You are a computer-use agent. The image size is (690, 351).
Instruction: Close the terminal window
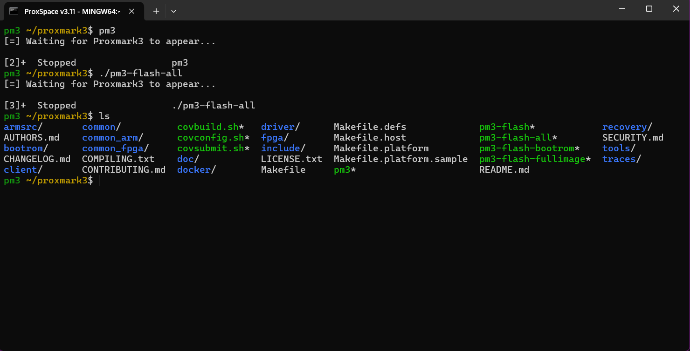pos(676,9)
